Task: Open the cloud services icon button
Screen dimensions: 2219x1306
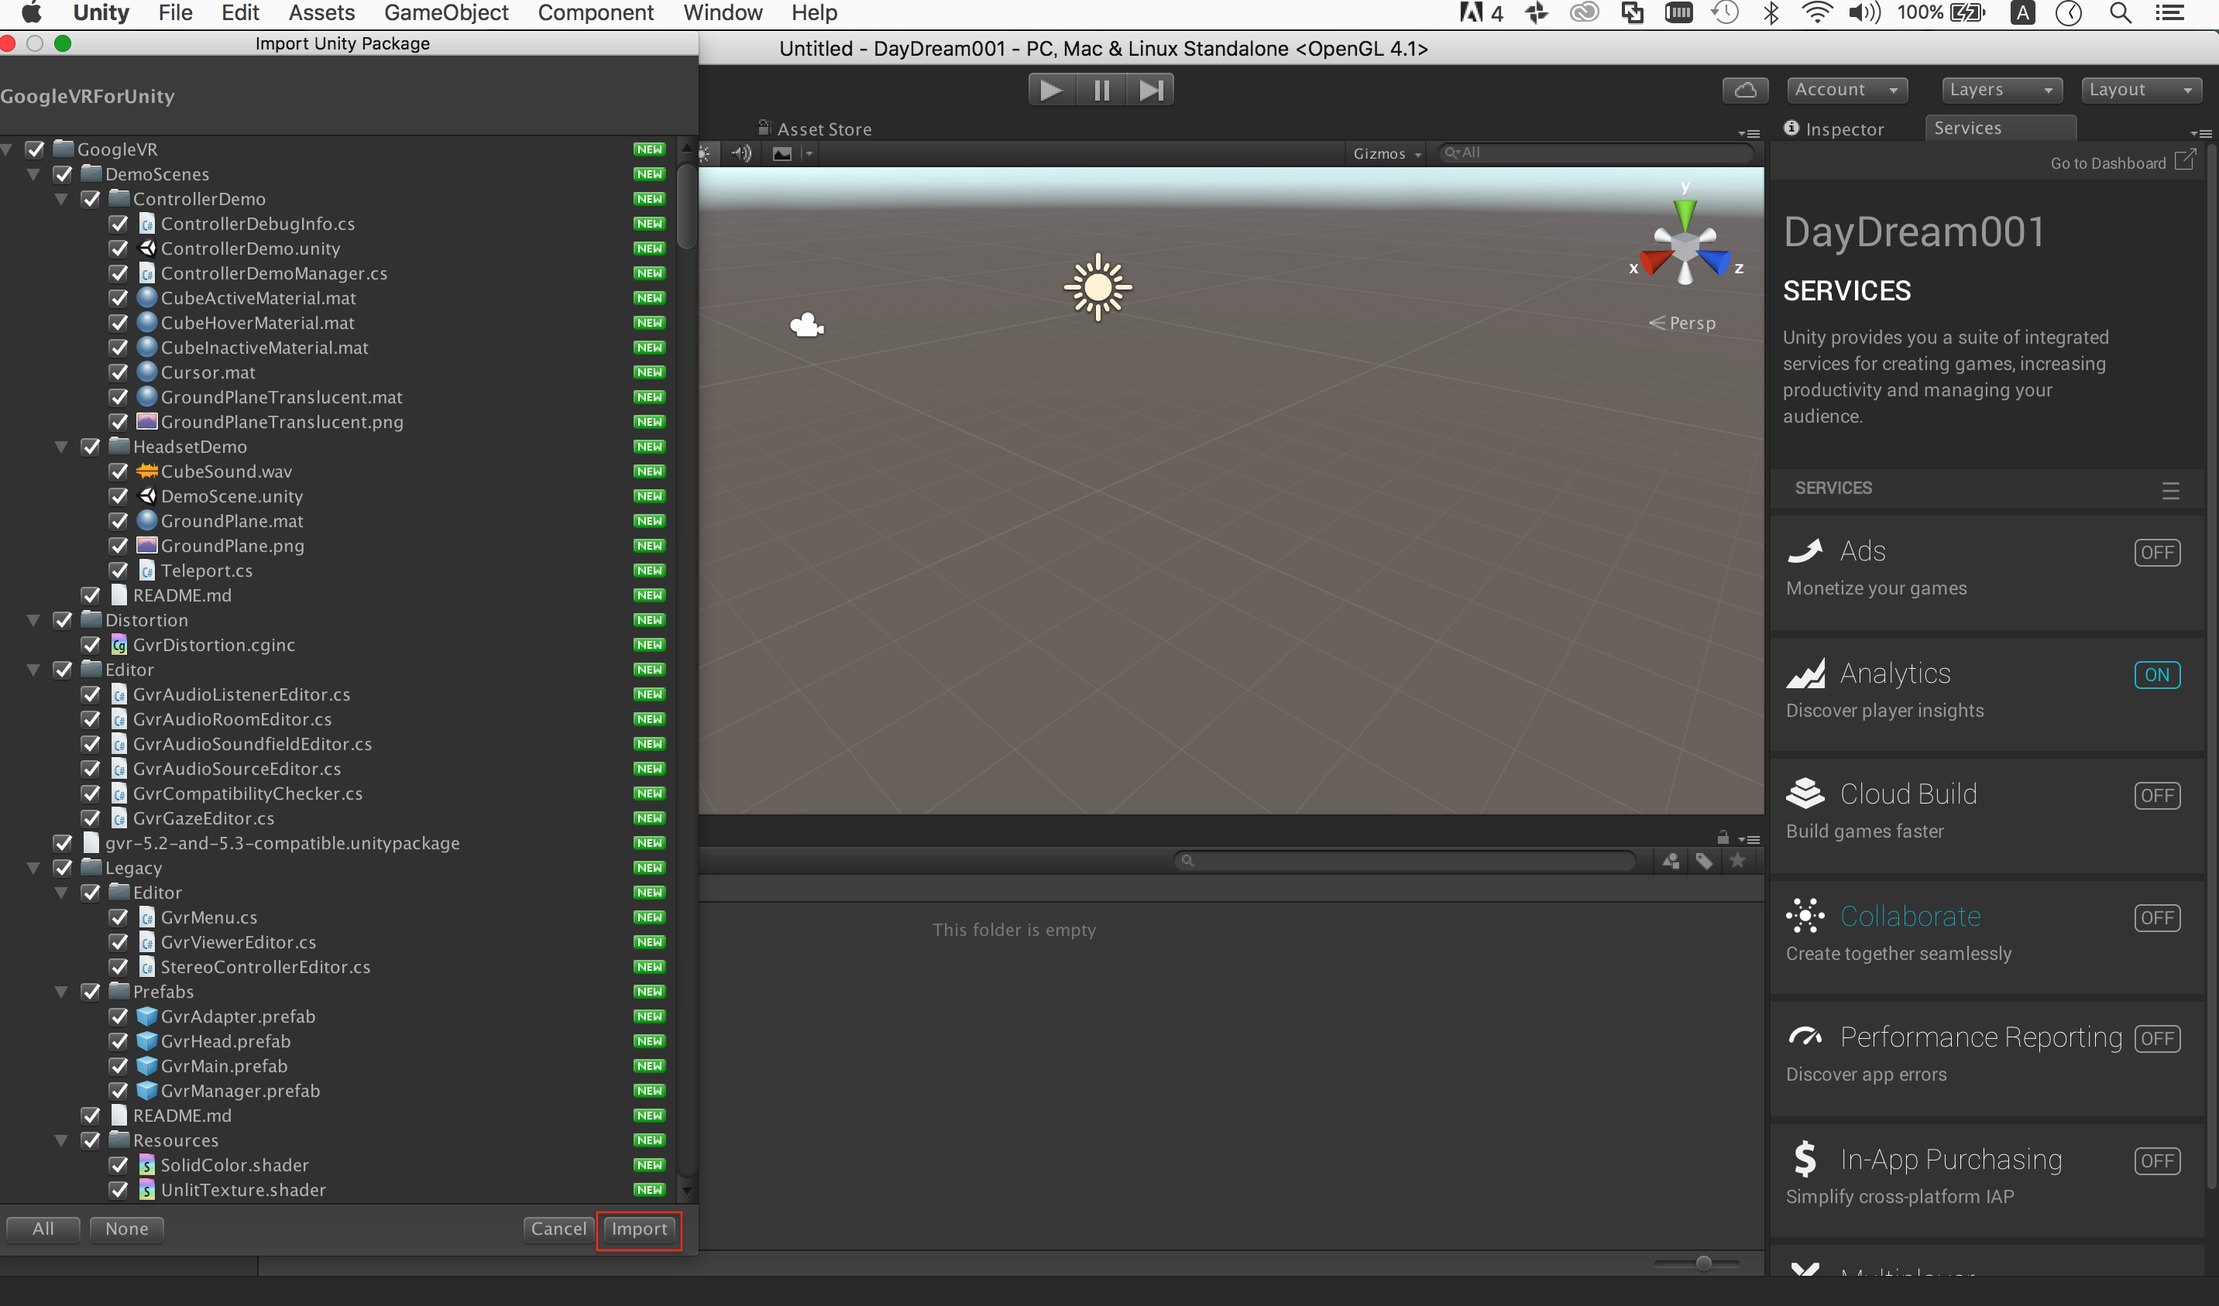Action: 1745,90
